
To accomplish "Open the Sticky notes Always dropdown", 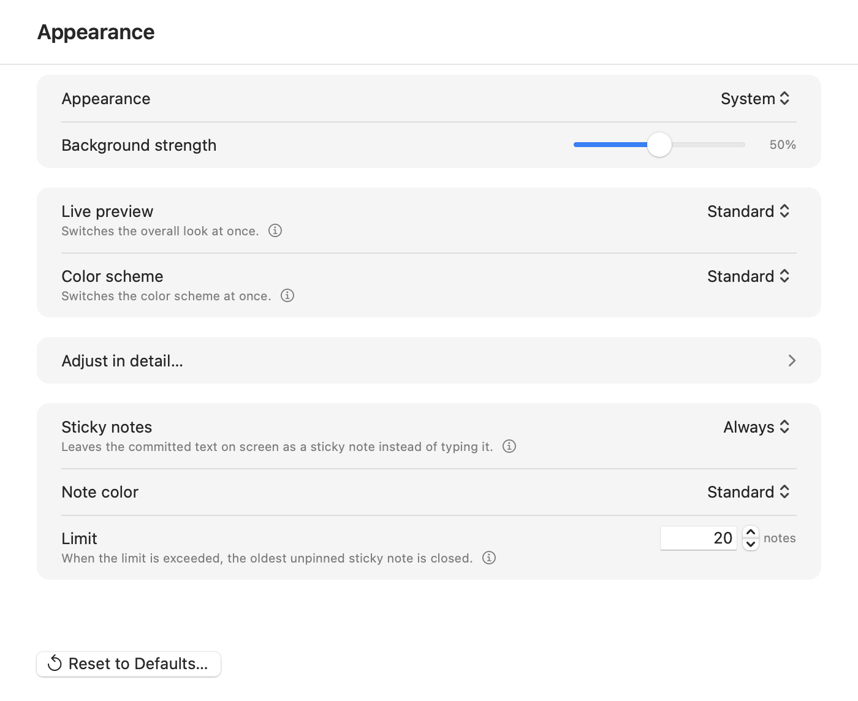I will pyautogui.click(x=757, y=427).
